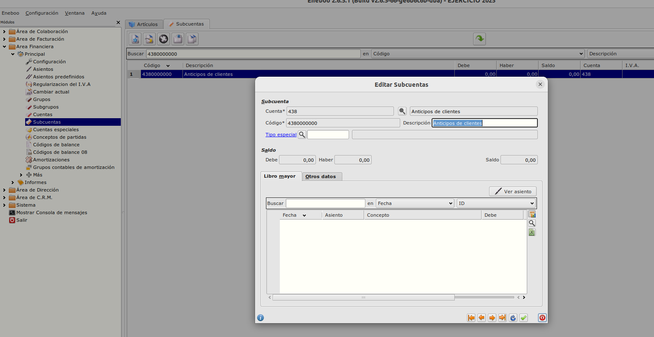Open Mostrar Consola de mensajes

(52, 213)
